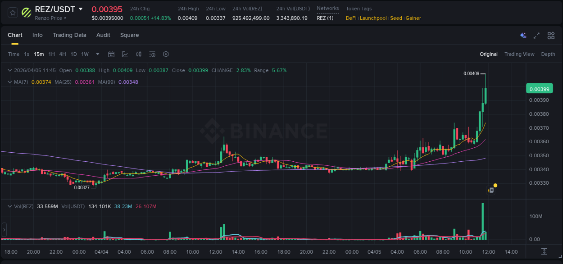This screenshot has height=264, width=563.
Task: Launch the AI assistant icon
Action: [x=523, y=35]
